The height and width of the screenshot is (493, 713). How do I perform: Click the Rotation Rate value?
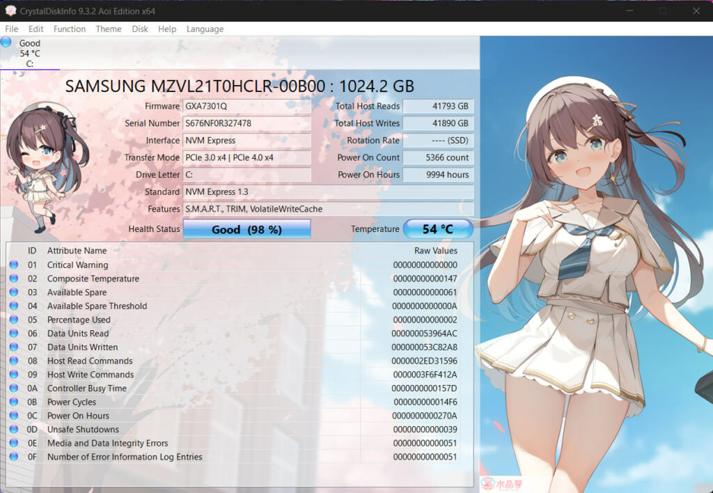coord(439,141)
